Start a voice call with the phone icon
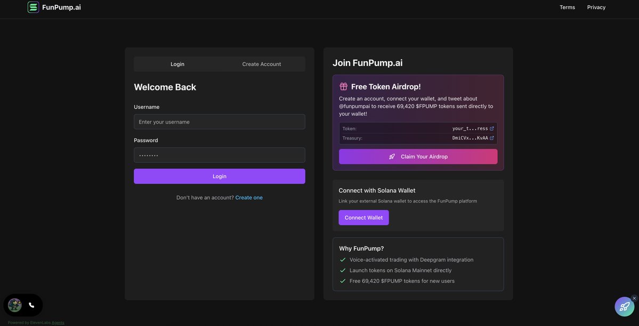 point(31,305)
